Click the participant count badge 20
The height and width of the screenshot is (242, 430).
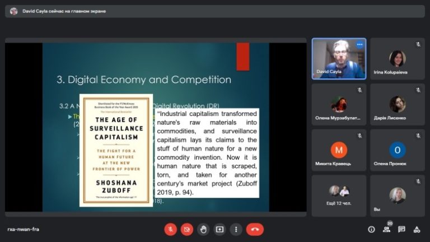(x=390, y=224)
